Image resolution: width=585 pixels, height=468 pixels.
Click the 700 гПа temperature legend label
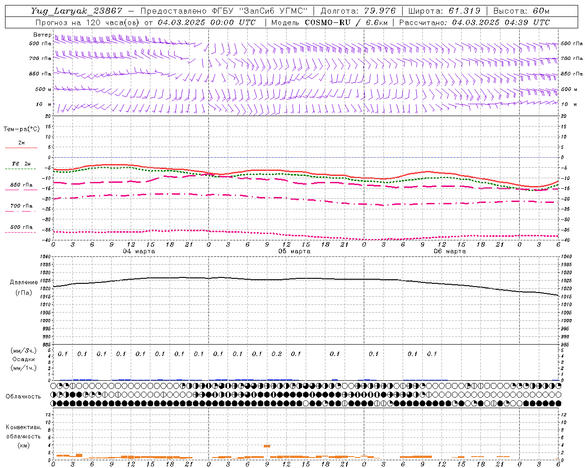point(21,206)
